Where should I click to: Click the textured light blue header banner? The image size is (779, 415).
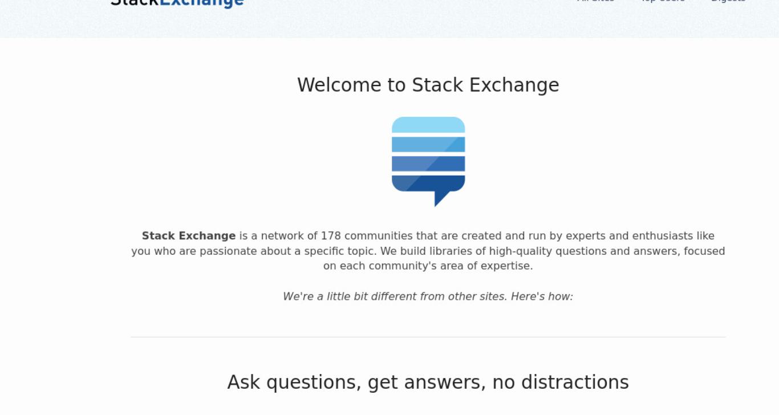point(389,23)
